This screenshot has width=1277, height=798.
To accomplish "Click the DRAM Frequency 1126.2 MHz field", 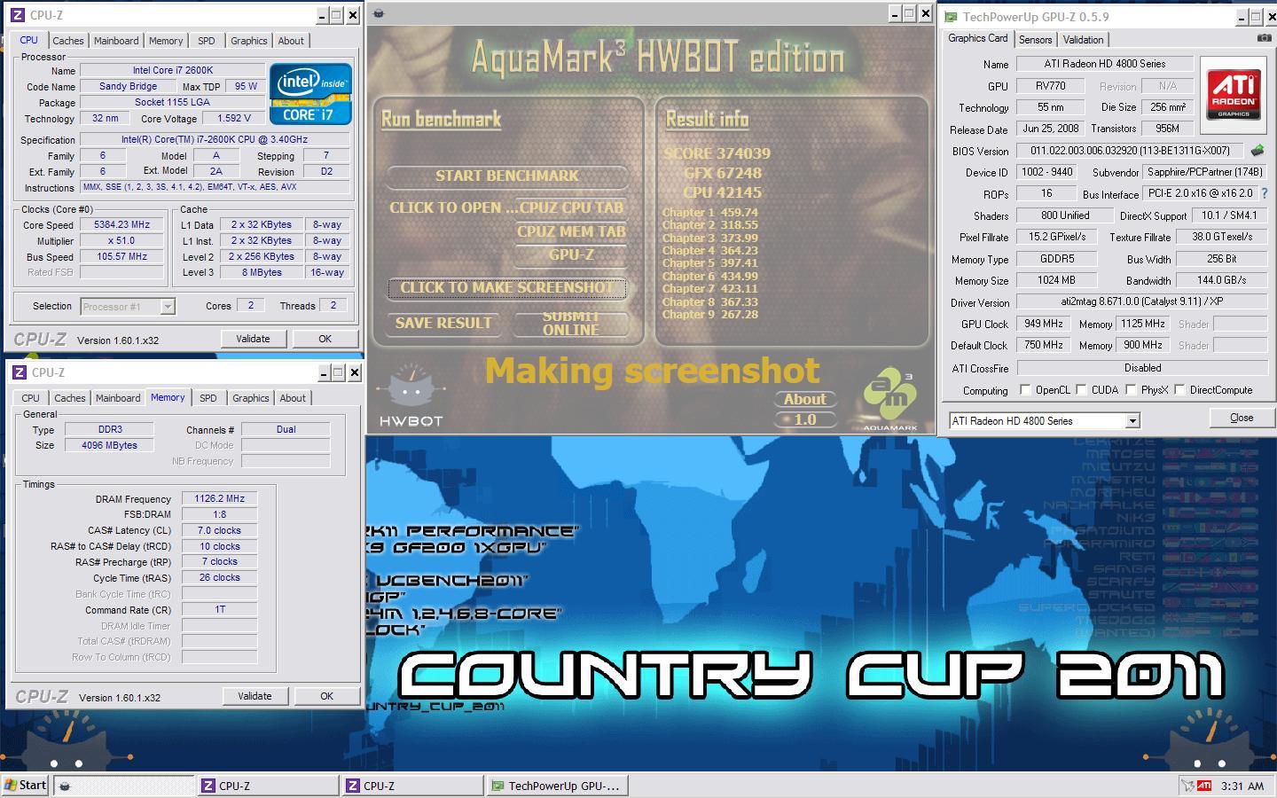I will click(220, 499).
